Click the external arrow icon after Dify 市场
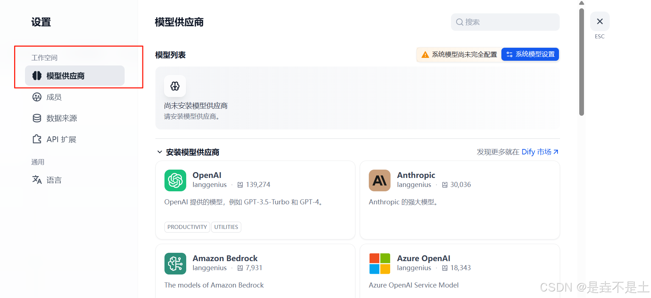This screenshot has height=298, width=651. click(x=556, y=152)
